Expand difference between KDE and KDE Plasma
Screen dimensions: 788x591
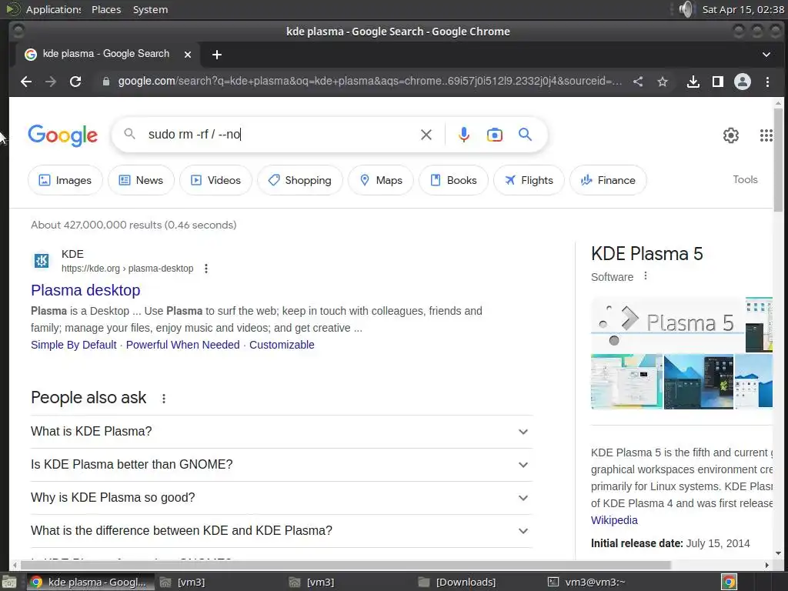click(282, 531)
